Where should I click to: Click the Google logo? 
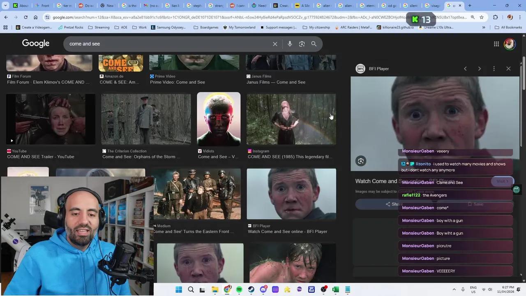[36, 44]
